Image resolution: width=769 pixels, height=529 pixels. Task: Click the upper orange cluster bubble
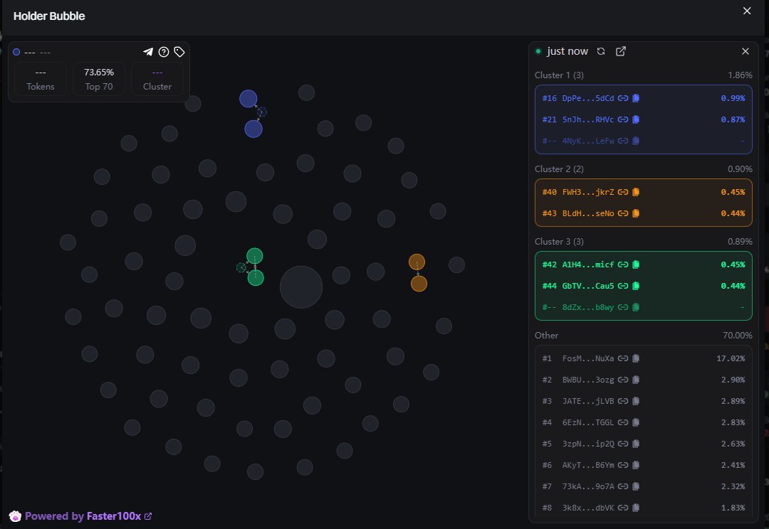tap(417, 262)
